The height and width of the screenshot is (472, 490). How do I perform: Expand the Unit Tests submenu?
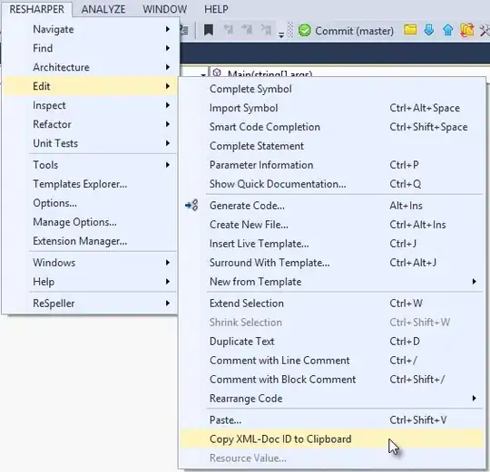pos(91,143)
